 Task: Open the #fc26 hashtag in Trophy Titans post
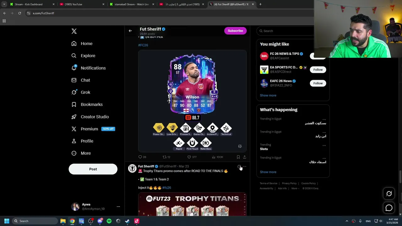167,188
